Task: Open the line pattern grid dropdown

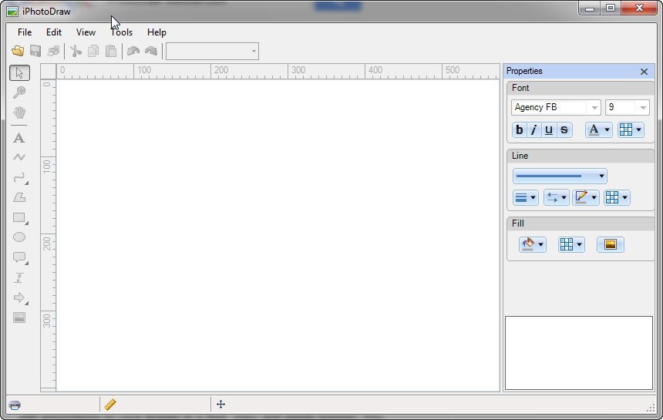Action: click(617, 197)
